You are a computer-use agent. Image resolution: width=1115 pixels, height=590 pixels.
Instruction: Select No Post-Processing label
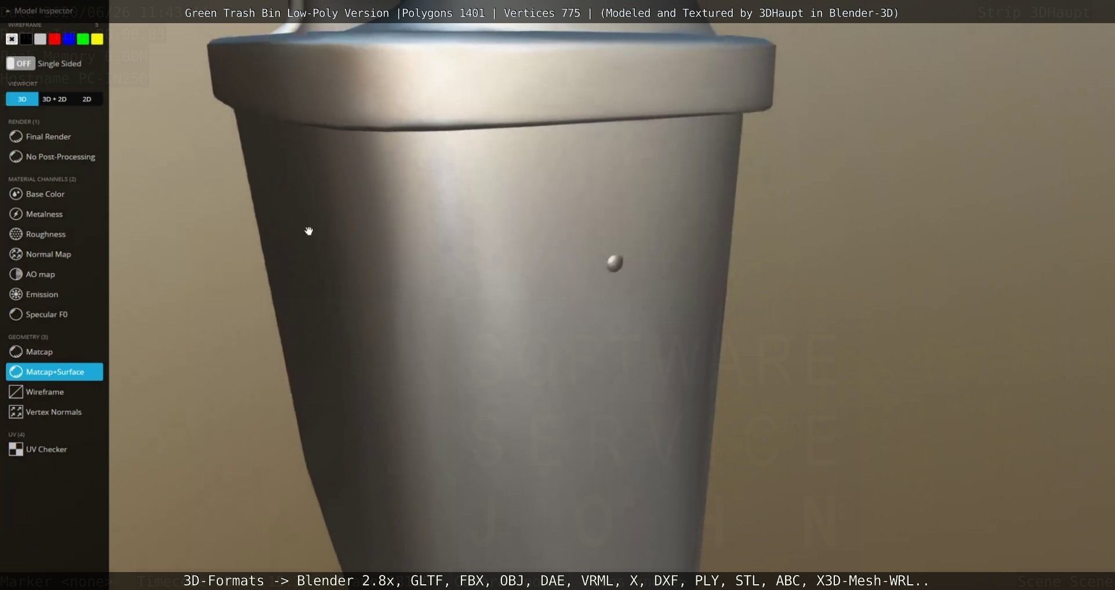click(60, 157)
